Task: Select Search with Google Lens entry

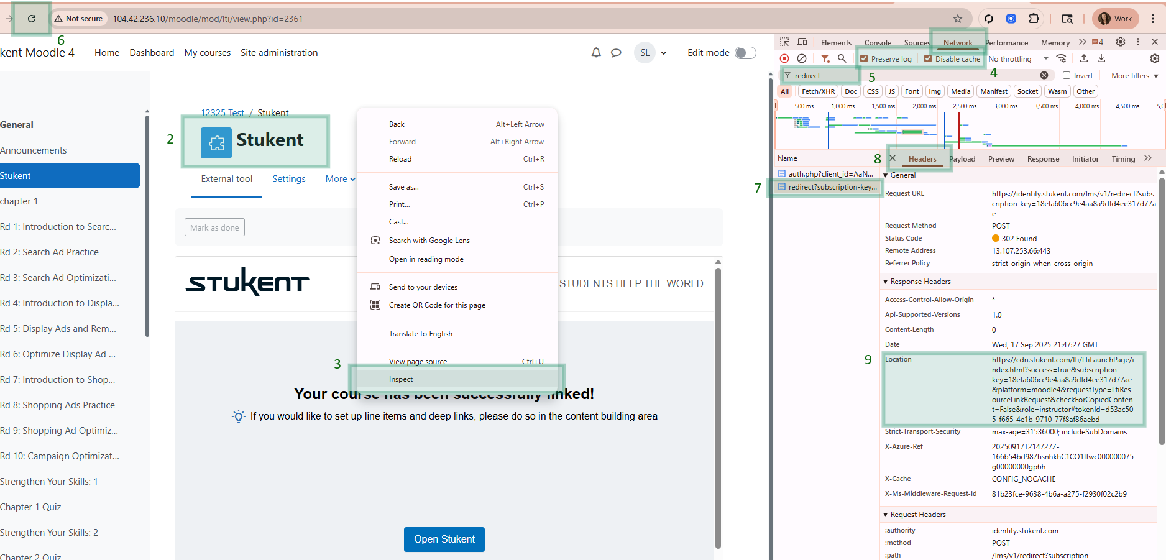Action: [x=457, y=241]
